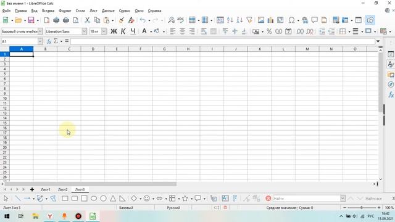Click the Найти все button
The height and width of the screenshot is (222, 395).
[373, 199]
